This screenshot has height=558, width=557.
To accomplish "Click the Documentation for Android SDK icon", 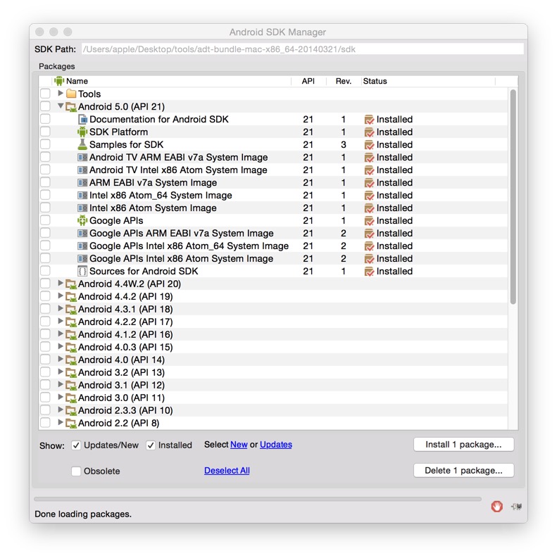I will [x=82, y=119].
